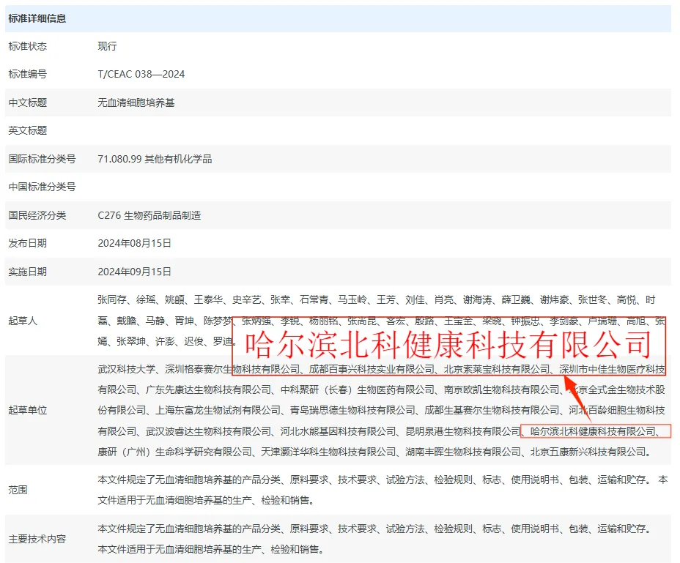This screenshot has width=680, height=563.
Task: Click the 英文标题 label
Action: (28, 130)
